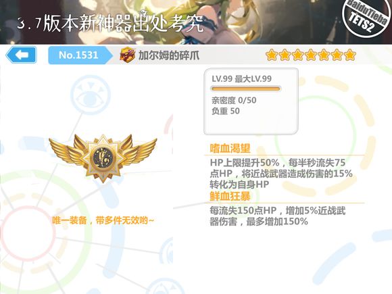Click the 加尔姆的碎爪 item name
Image resolution: width=392 pixels, height=294 pixels.
point(169,55)
